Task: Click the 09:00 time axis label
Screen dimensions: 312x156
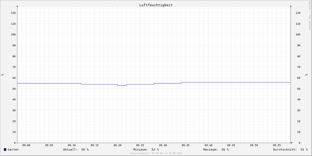Action: 26,145
